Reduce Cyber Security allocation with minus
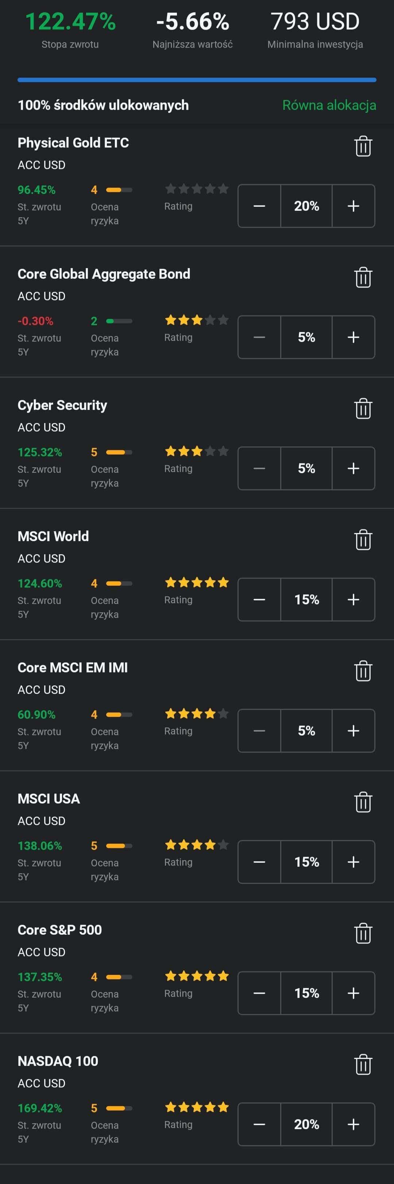 (x=259, y=468)
